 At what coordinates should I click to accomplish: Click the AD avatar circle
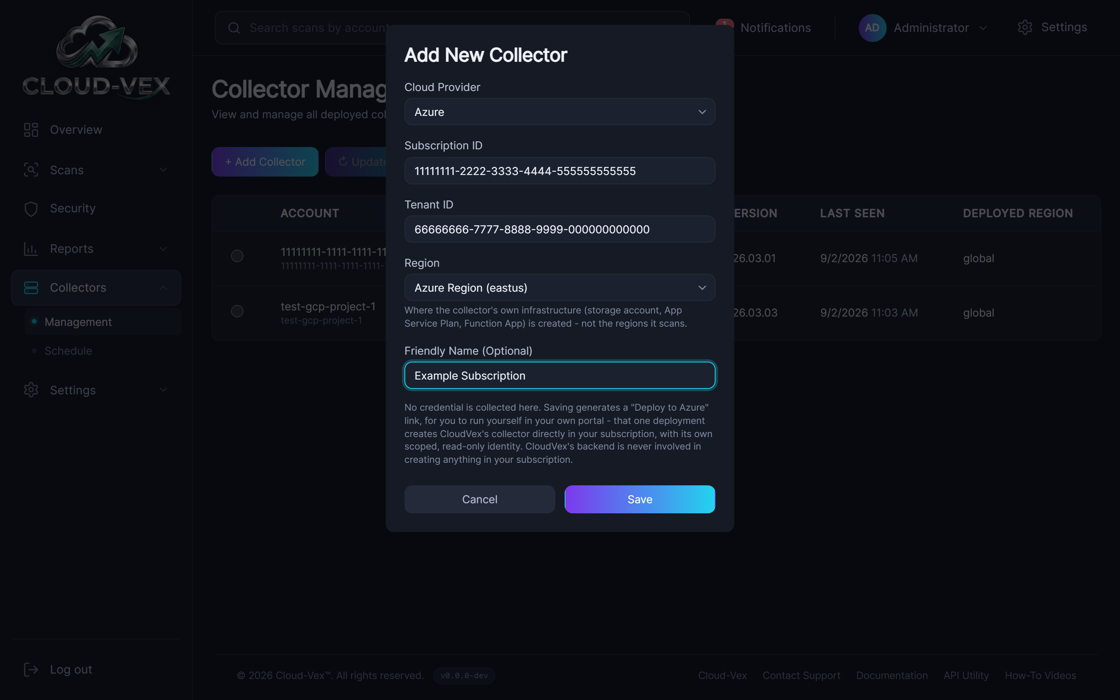(872, 28)
